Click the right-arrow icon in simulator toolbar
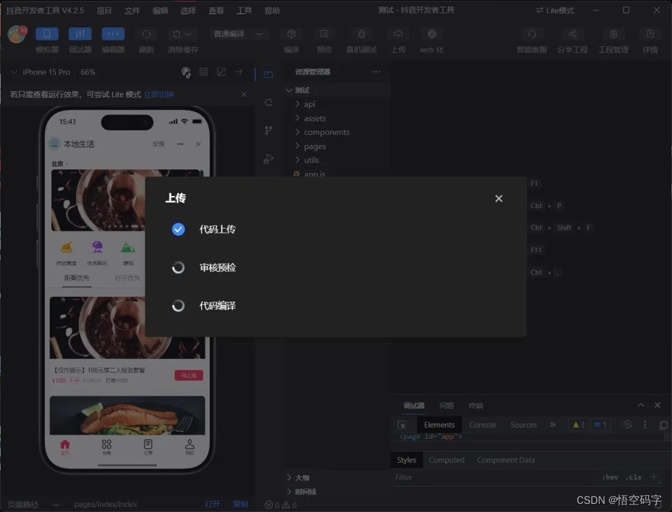The image size is (672, 512). tap(239, 72)
